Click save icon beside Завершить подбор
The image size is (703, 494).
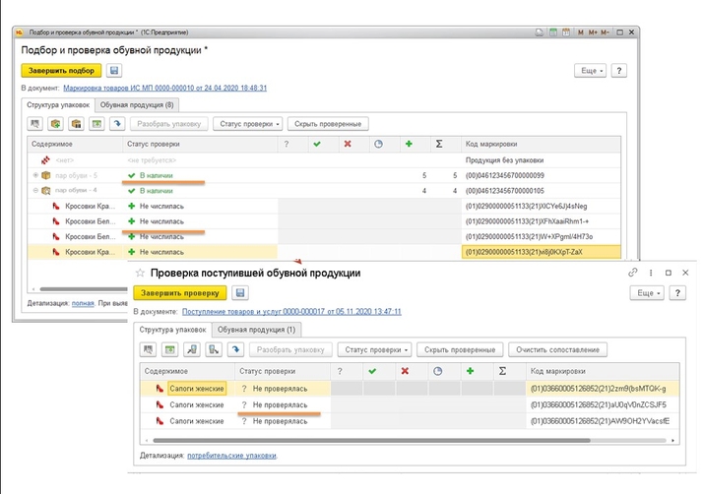point(114,71)
